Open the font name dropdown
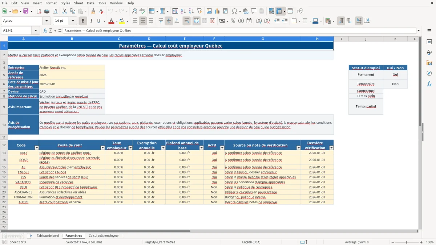 (47, 21)
